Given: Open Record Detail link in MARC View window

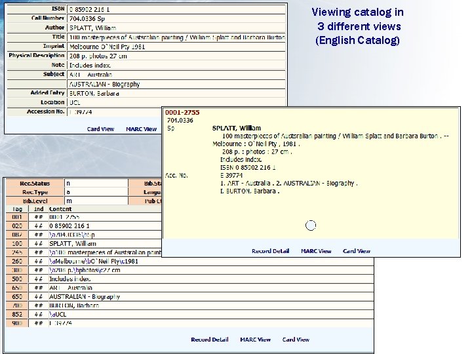Looking at the screenshot, I should (210, 340).
